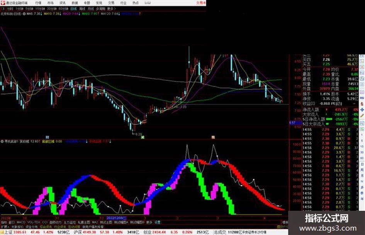Click the 沪深 index in status bar

pyautogui.click(x=78, y=232)
